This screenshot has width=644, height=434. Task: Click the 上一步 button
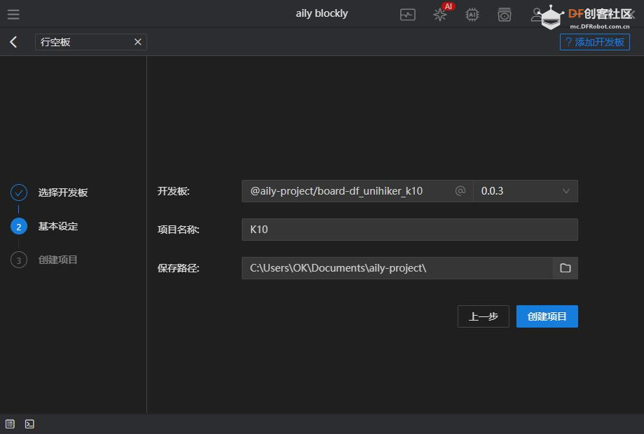pyautogui.click(x=484, y=316)
